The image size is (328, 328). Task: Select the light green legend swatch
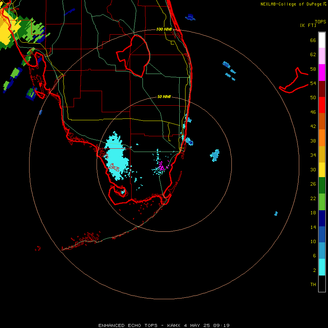(322, 202)
